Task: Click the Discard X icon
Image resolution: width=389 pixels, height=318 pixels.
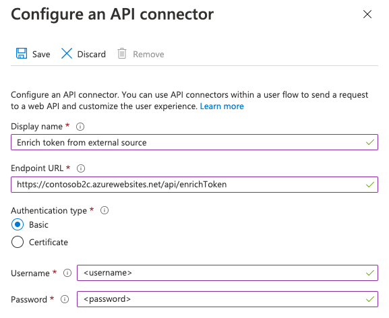Action: point(67,53)
